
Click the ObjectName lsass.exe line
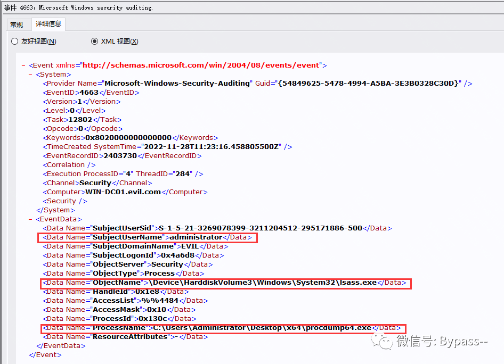tap(226, 284)
